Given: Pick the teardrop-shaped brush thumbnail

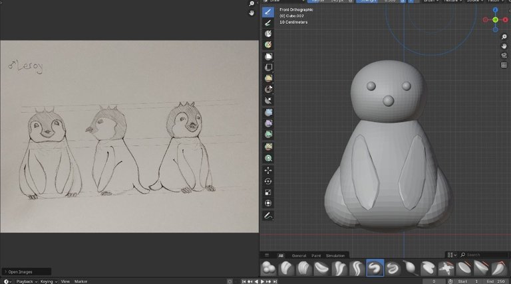Looking at the screenshot, I should click(411, 268).
